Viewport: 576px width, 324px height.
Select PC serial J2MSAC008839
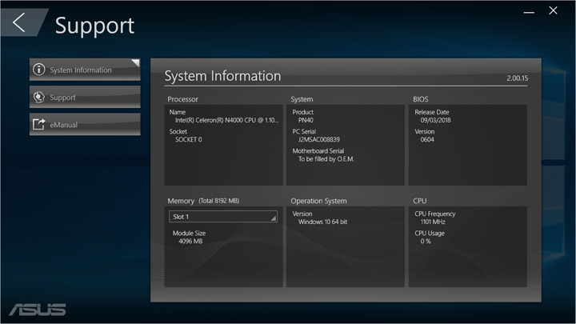(x=319, y=139)
